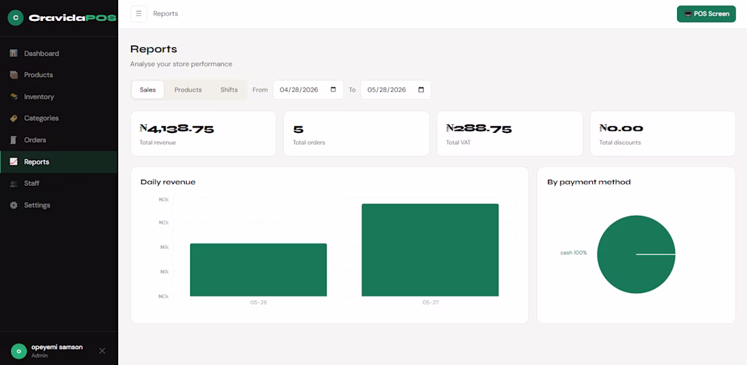747x365 pixels.
Task: Click the X icon beside user profile
Action: coord(102,351)
